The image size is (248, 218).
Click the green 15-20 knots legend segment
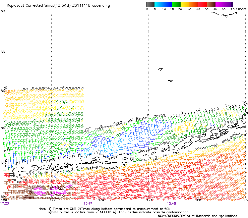click(x=176, y=4)
